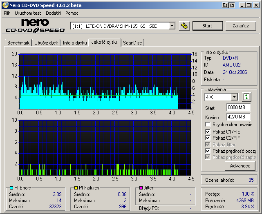This screenshot has width=262, height=214.
Task: Click the Zakończ button
Action: [241, 26]
